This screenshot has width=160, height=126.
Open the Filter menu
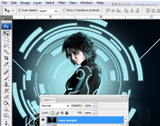(62, 3)
